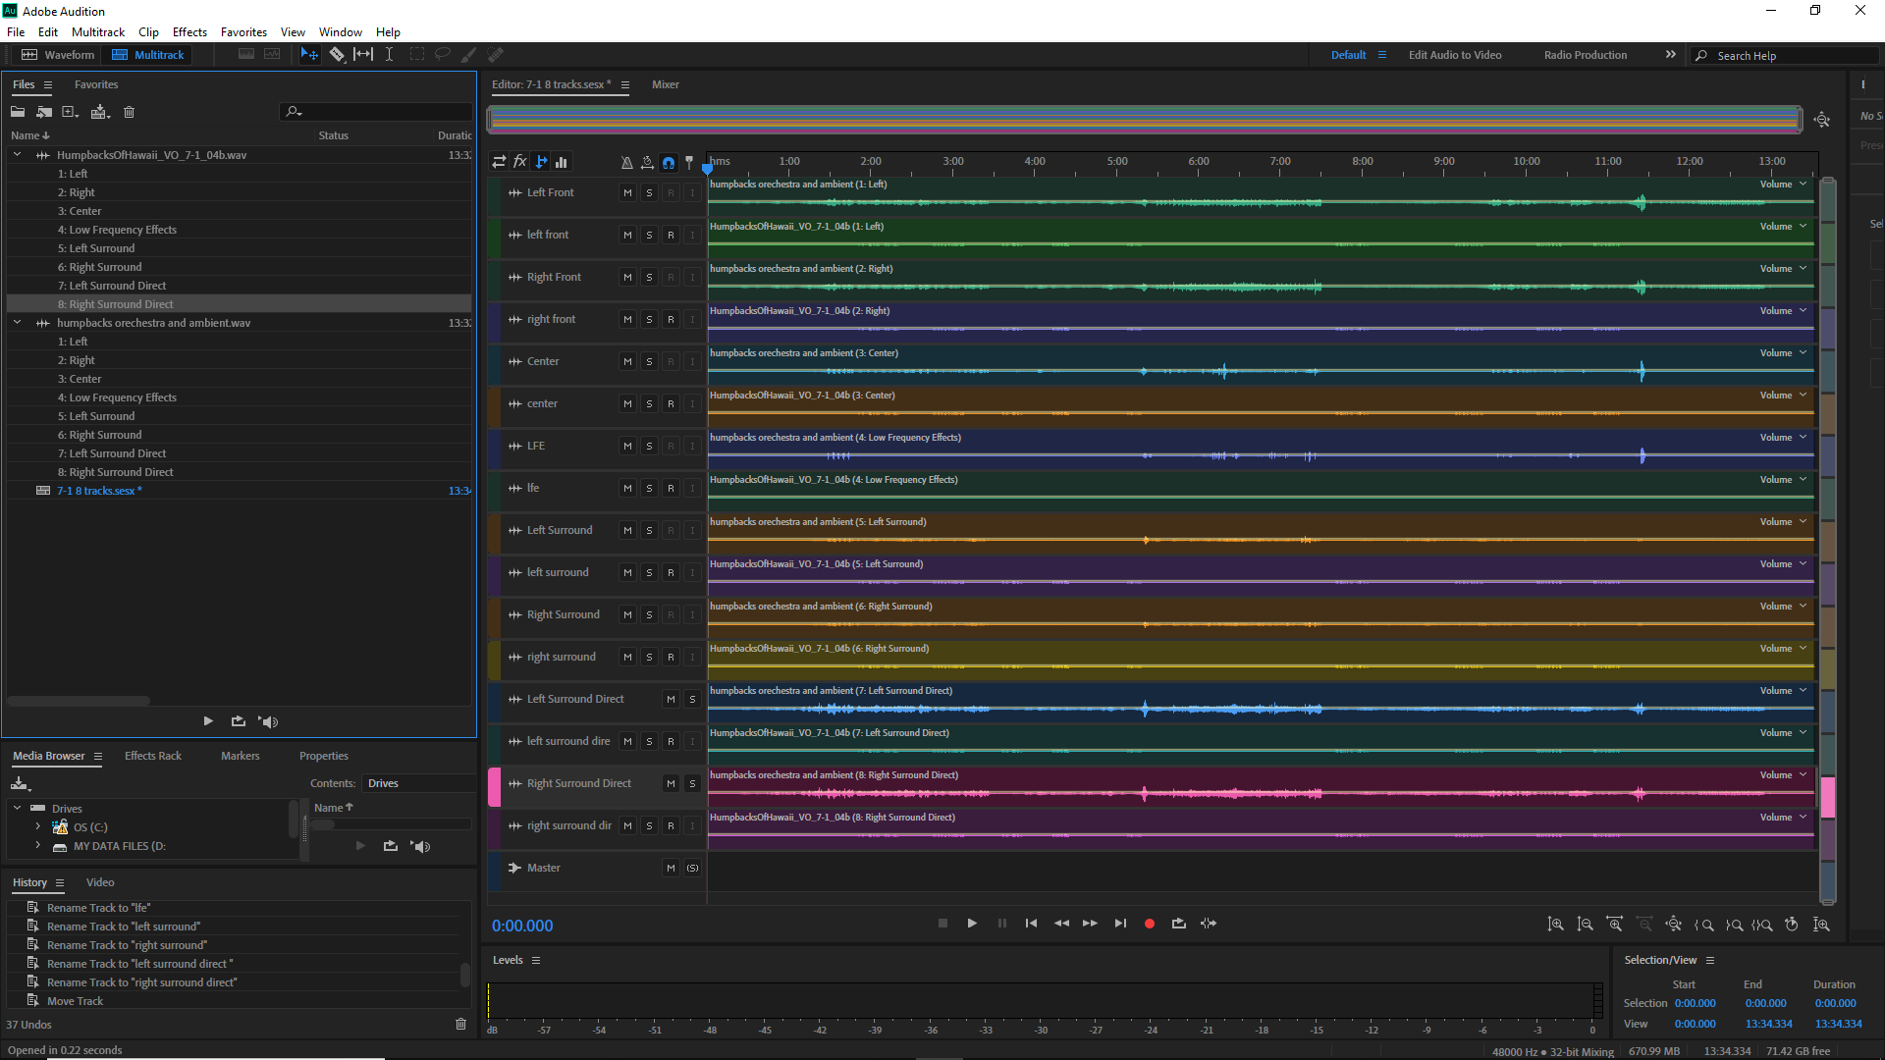Toggle snapping magnet icon
This screenshot has width=1885, height=1060.
click(669, 162)
